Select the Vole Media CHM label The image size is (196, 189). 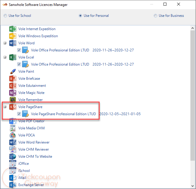[x=32, y=128]
